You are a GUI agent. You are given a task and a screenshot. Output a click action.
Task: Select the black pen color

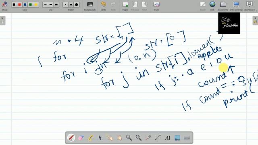point(14,4)
